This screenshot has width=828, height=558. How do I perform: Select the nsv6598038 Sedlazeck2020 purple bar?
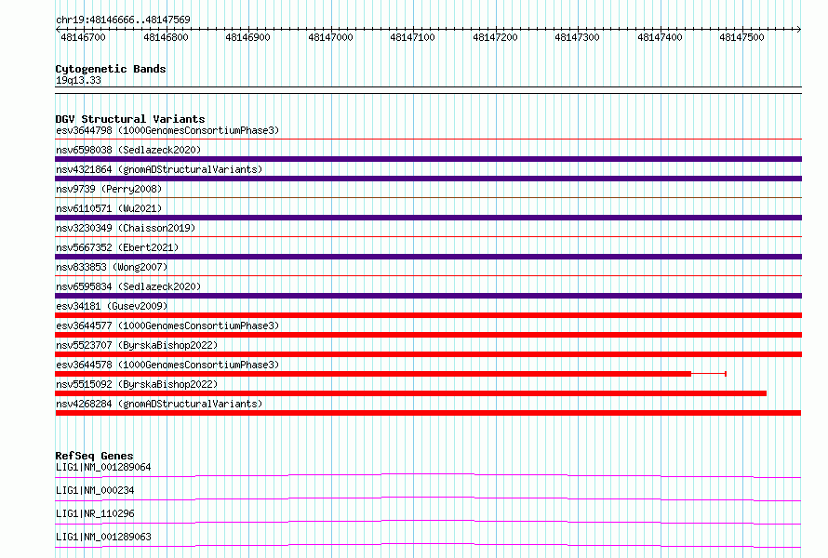click(x=428, y=159)
